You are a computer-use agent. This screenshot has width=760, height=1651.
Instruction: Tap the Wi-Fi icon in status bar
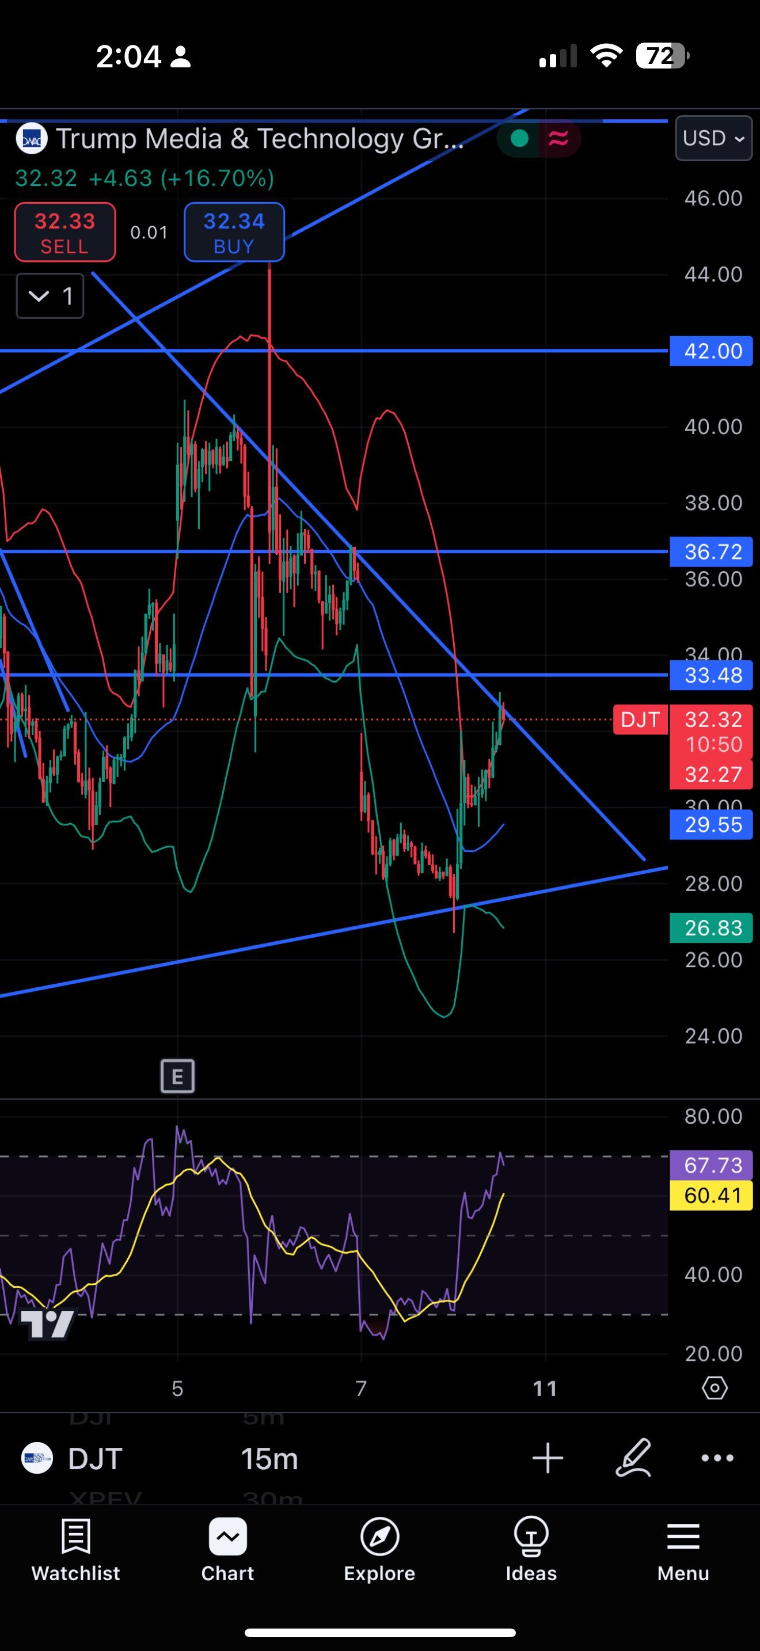point(606,56)
